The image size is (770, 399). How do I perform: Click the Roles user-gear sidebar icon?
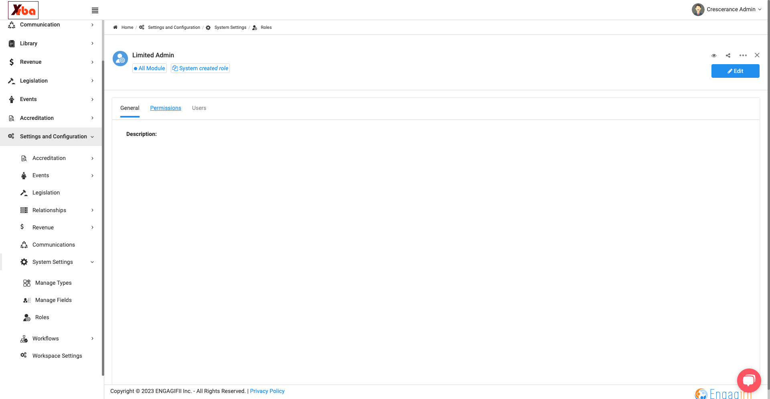tap(27, 318)
